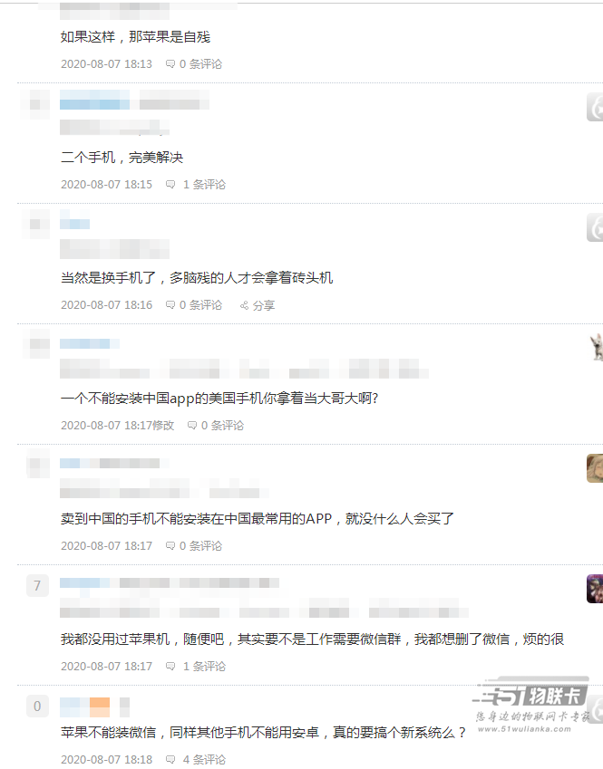Click the vote count box showing 7
This screenshot has width=603, height=769.
tap(37, 585)
